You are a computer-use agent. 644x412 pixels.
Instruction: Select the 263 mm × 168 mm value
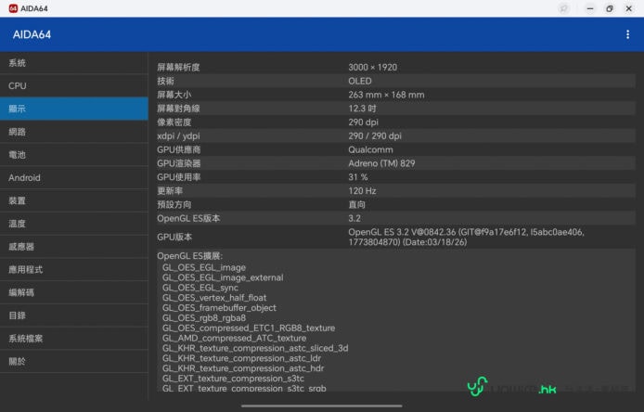point(386,95)
